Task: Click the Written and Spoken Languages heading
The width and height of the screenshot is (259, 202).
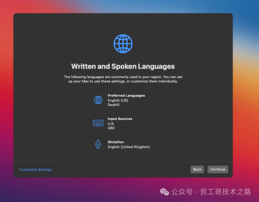Action: pyautogui.click(x=123, y=66)
